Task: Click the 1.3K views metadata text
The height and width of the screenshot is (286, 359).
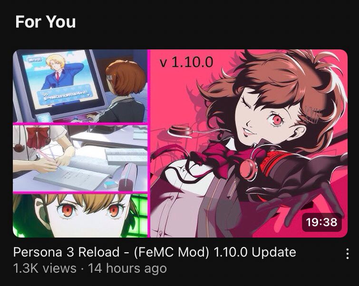Action: click(x=45, y=268)
